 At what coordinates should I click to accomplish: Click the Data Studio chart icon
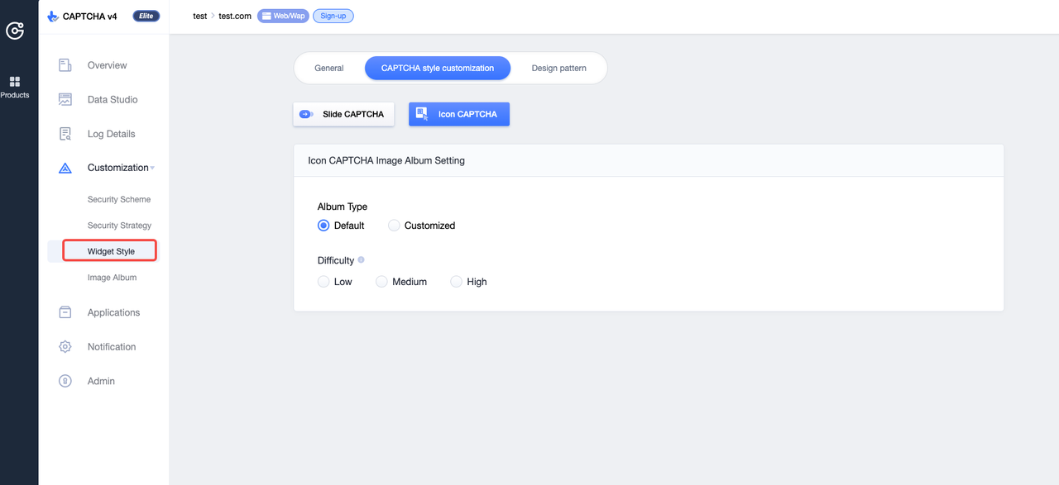[x=65, y=100]
